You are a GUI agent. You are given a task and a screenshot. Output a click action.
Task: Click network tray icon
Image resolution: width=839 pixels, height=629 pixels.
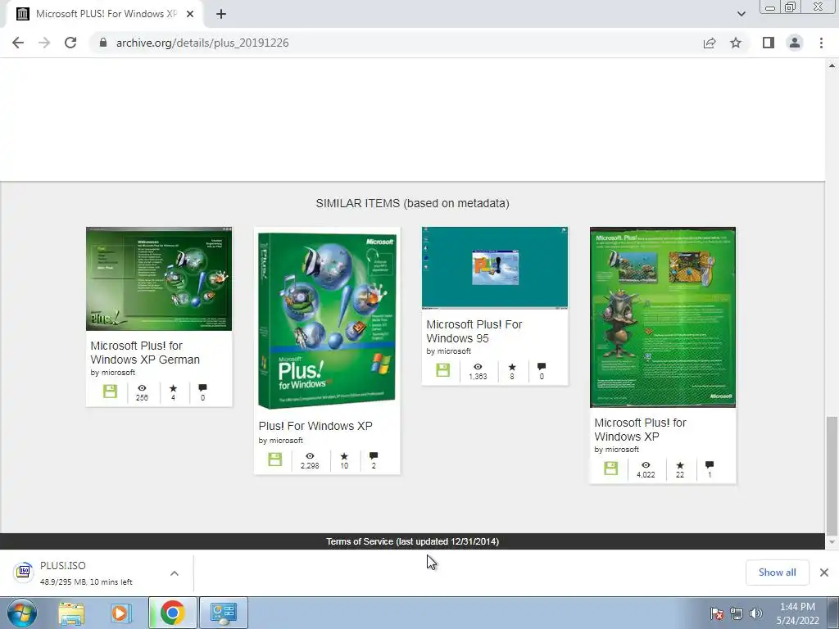point(737,613)
